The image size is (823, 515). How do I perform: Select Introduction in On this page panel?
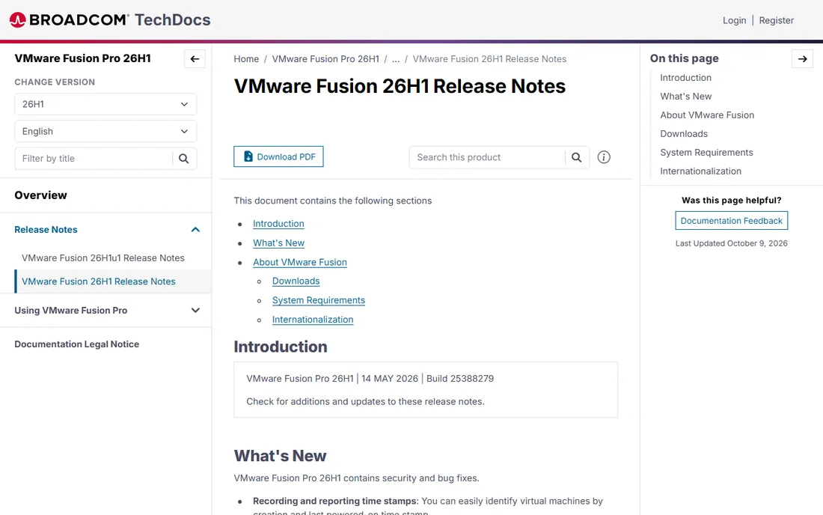(x=685, y=78)
